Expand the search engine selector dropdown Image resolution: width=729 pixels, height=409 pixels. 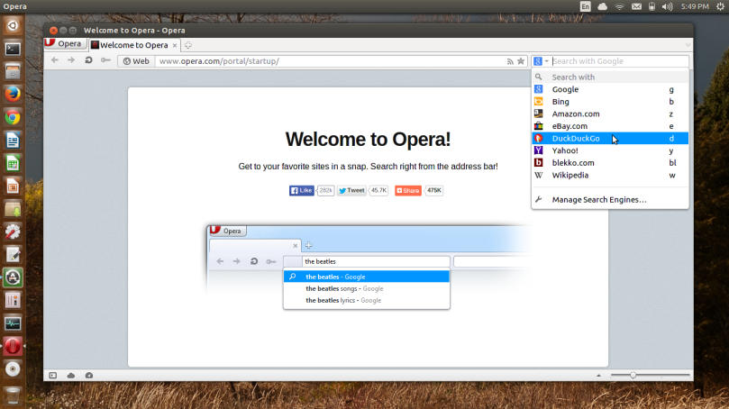542,61
